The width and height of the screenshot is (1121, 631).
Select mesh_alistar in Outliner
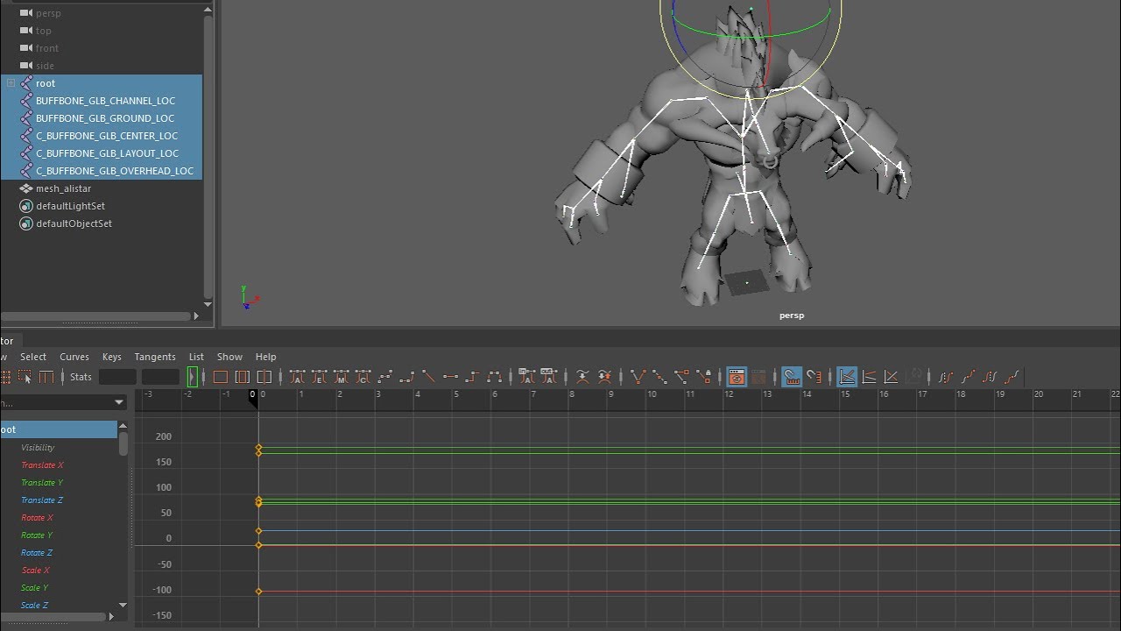coord(63,188)
